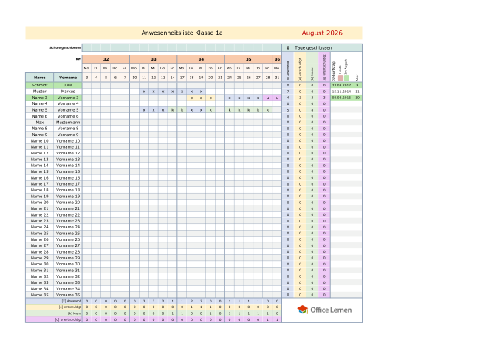This screenshot has height=340, width=480.
Task: Click the August 2026 month heading
Action: (x=322, y=33)
